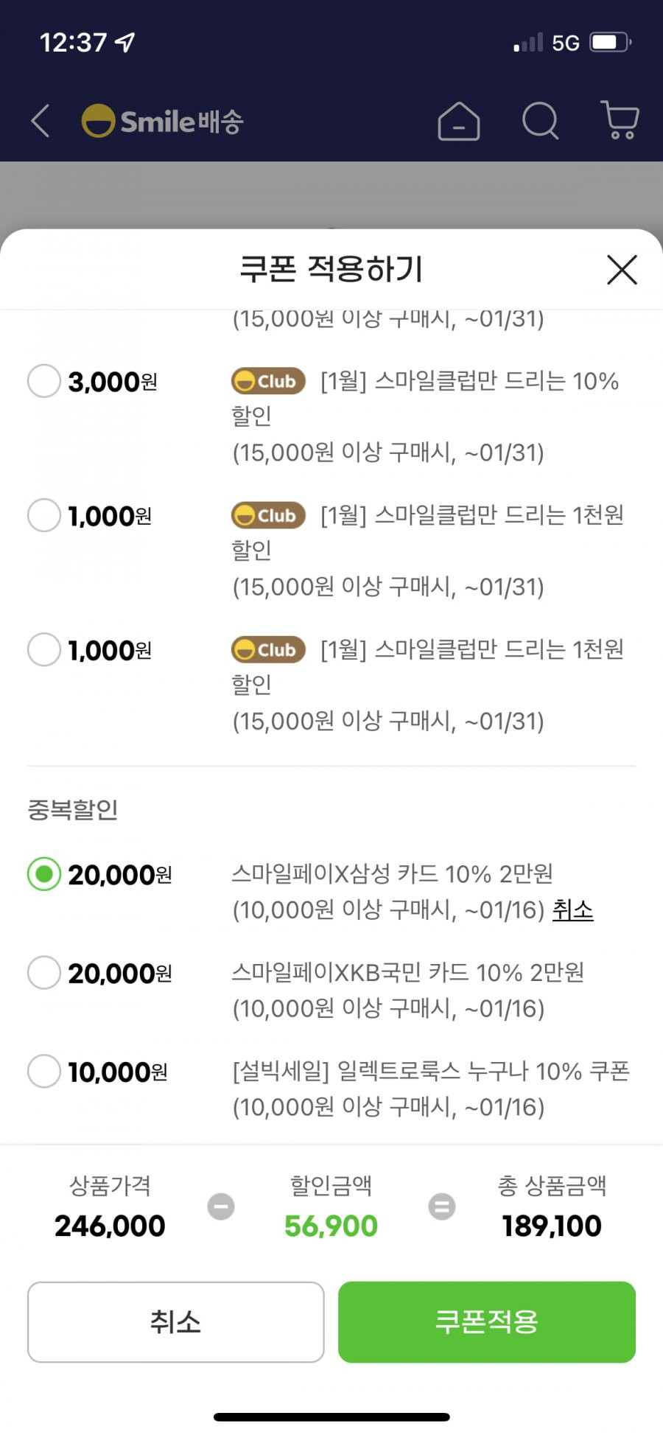Tap the 스마일페이XKB국민 카드 10% 2만원 text
Image resolution: width=663 pixels, height=1435 pixels.
407,973
